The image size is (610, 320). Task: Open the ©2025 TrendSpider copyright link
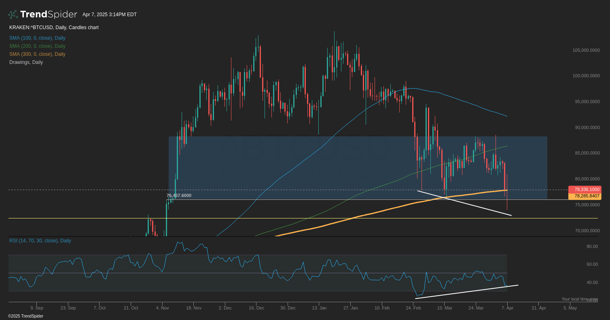[25, 316]
